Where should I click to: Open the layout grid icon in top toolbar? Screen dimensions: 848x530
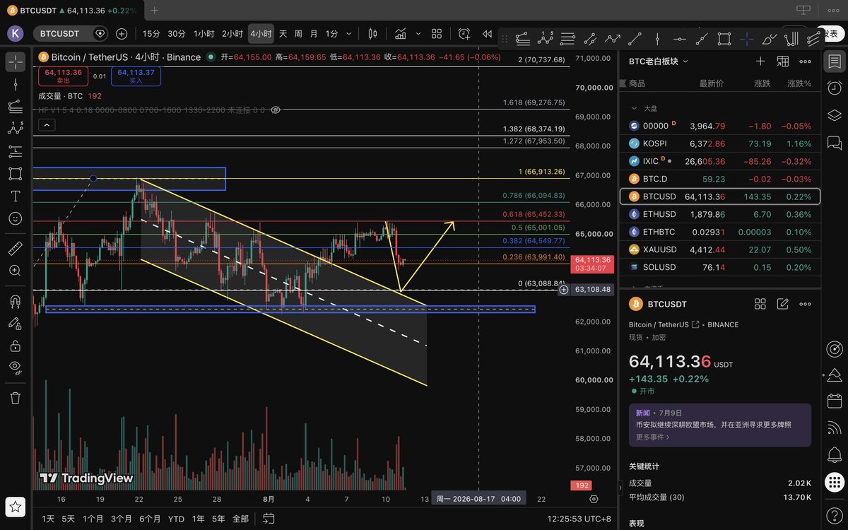click(437, 33)
